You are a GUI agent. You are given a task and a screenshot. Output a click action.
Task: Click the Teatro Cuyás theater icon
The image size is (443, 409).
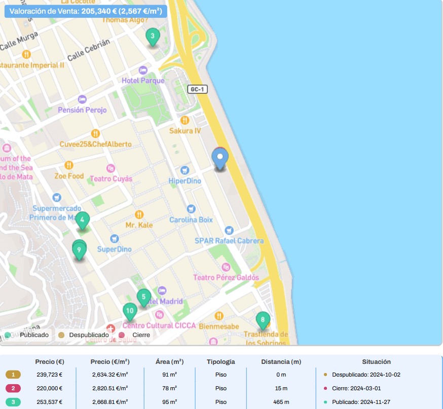point(110,168)
